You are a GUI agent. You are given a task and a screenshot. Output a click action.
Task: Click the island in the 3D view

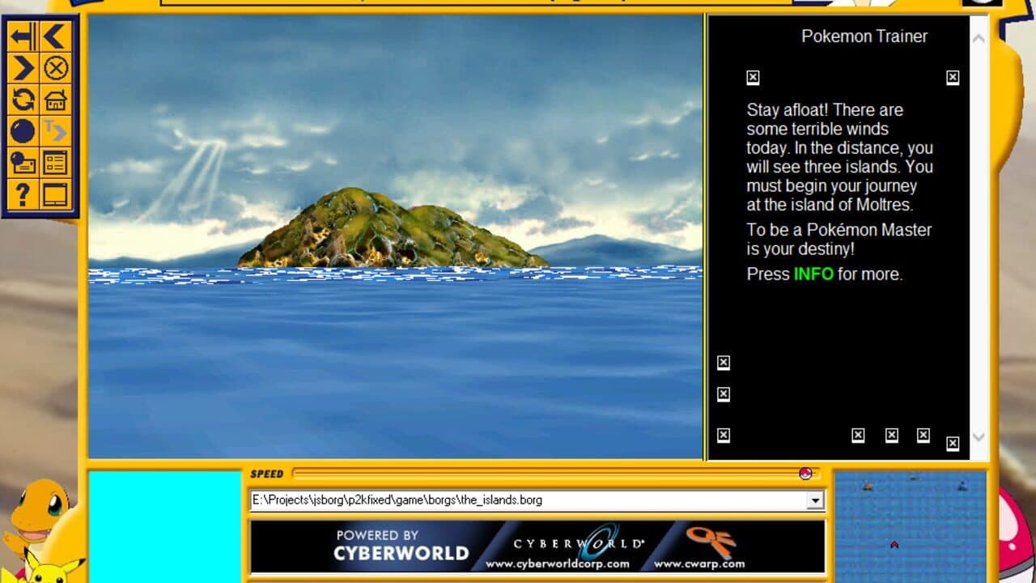393,228
